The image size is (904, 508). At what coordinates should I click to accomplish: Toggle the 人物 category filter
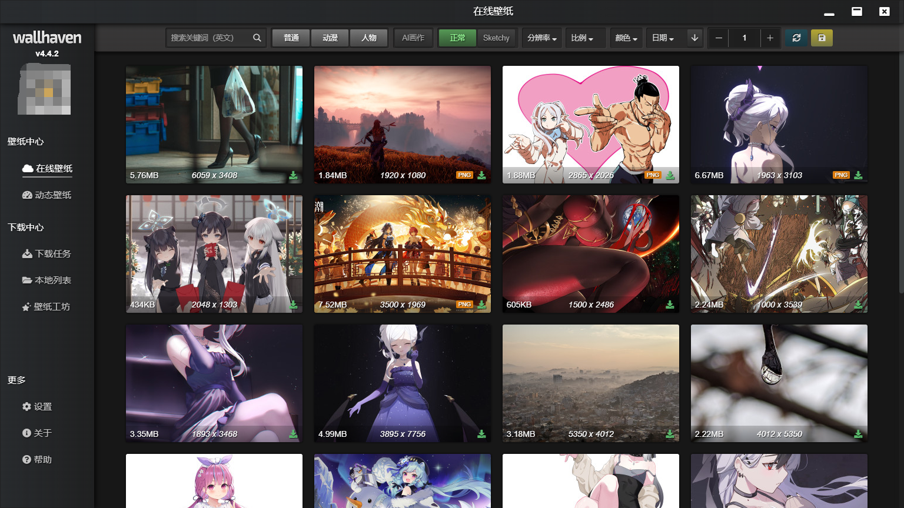(x=369, y=38)
